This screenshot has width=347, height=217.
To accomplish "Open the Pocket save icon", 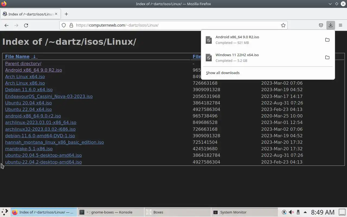I will point(321,25).
